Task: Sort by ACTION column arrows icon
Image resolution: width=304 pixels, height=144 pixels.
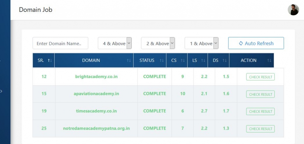Action: pyautogui.click(x=269, y=60)
